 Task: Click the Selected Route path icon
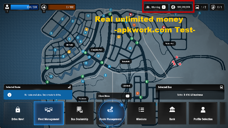click(69, 87)
